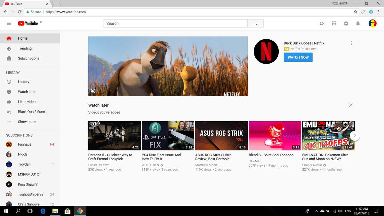Open Task View on the taskbar
This screenshot has height=216, width=384.
pos(30,211)
